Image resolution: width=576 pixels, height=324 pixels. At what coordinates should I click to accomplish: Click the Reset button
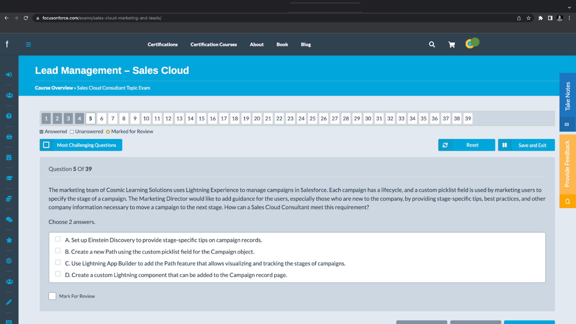(x=467, y=145)
